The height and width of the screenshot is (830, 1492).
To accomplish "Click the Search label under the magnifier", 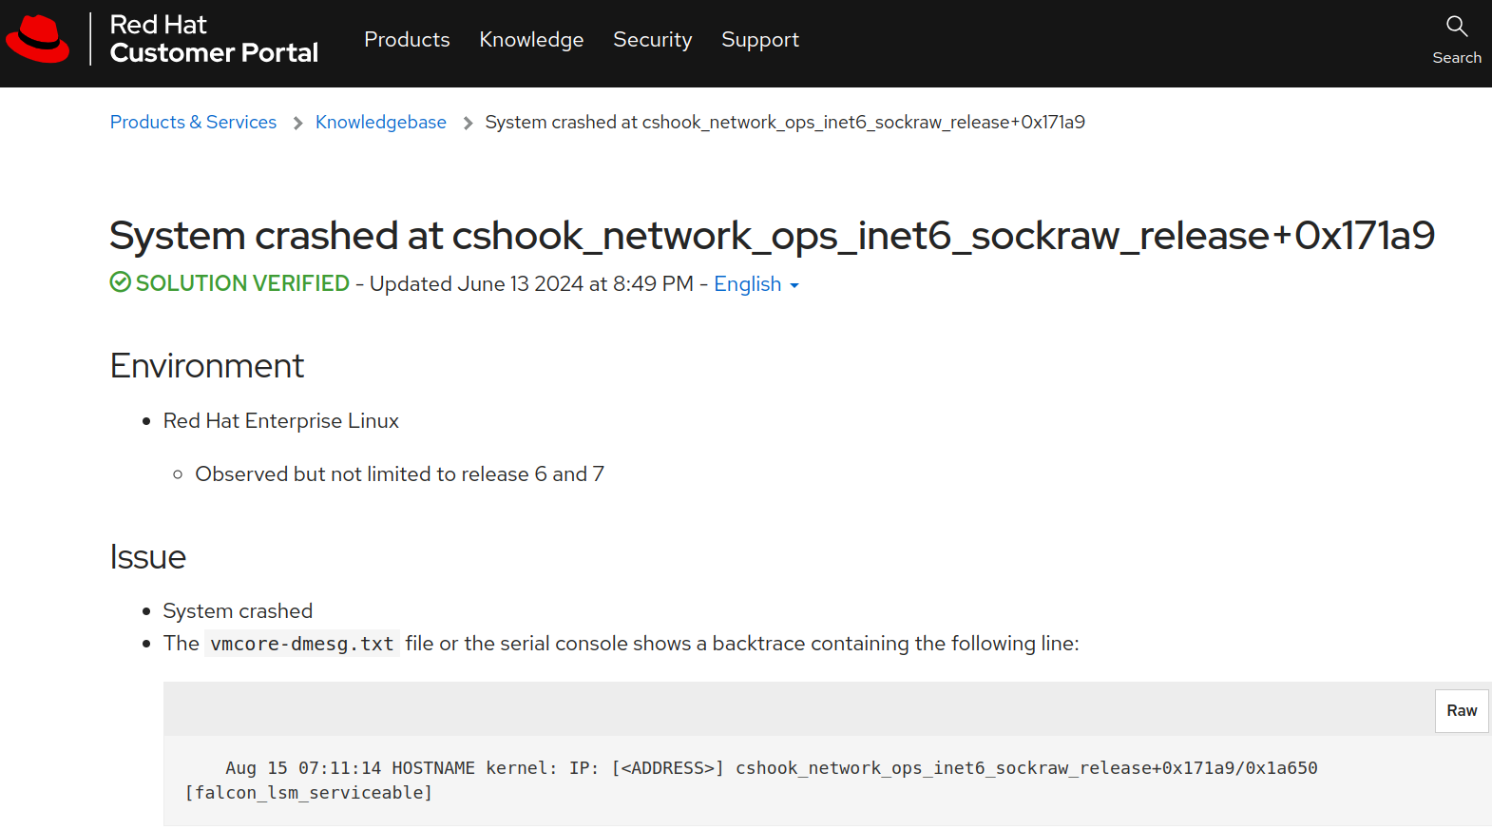I will coord(1456,58).
